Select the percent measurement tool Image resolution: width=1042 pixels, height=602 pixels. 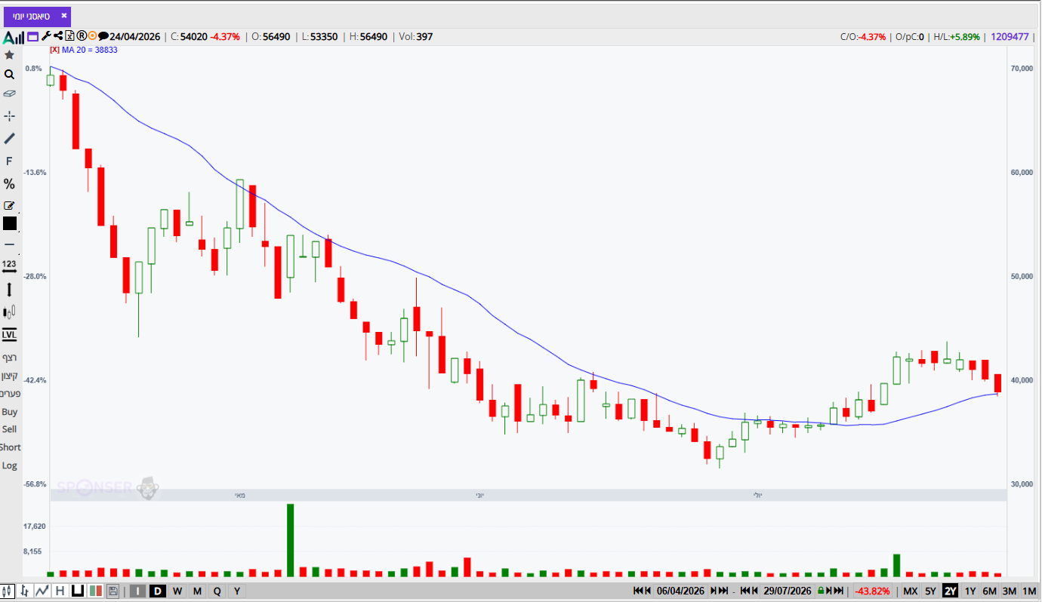[9, 184]
